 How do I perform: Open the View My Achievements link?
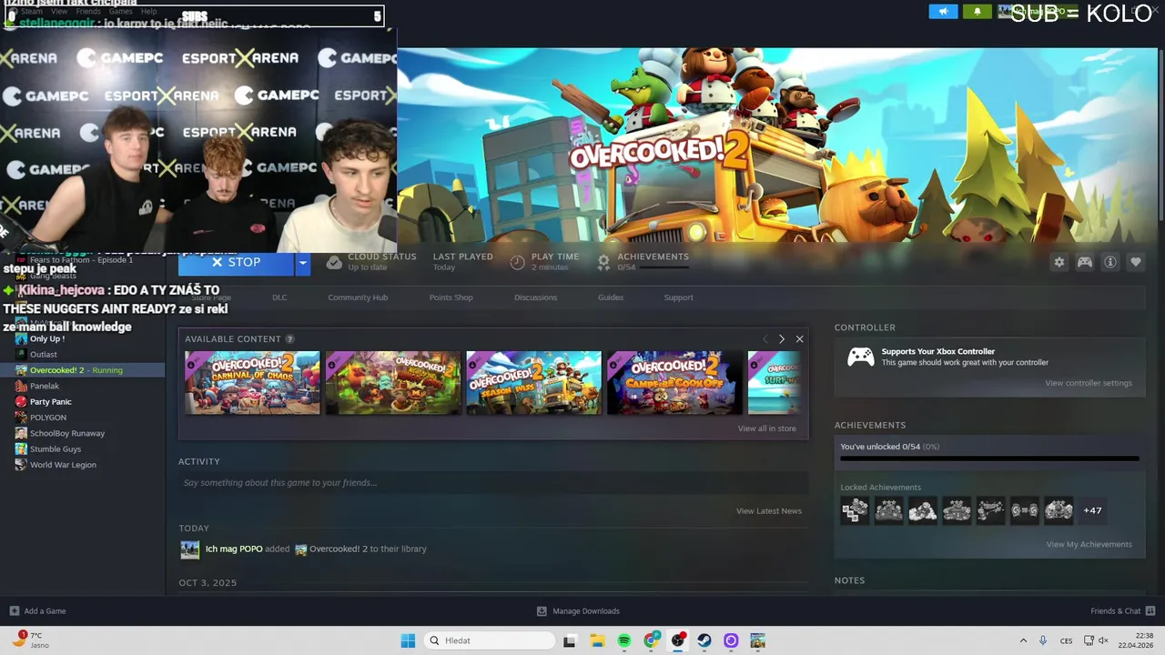[x=1089, y=545]
